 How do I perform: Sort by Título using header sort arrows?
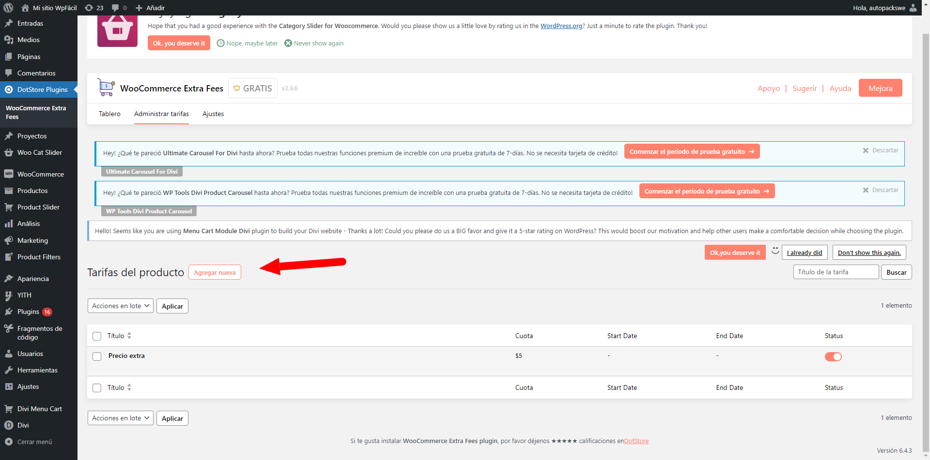[x=129, y=336]
